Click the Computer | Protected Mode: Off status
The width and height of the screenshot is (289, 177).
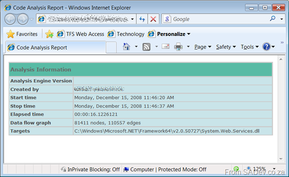(x=165, y=169)
